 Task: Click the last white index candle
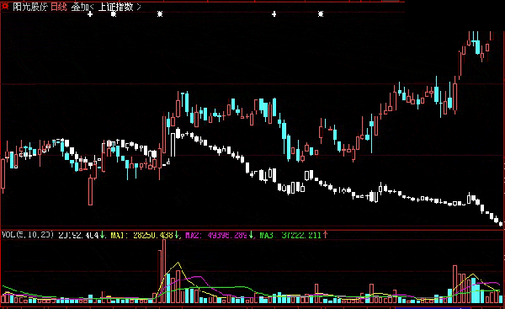coord(500,224)
